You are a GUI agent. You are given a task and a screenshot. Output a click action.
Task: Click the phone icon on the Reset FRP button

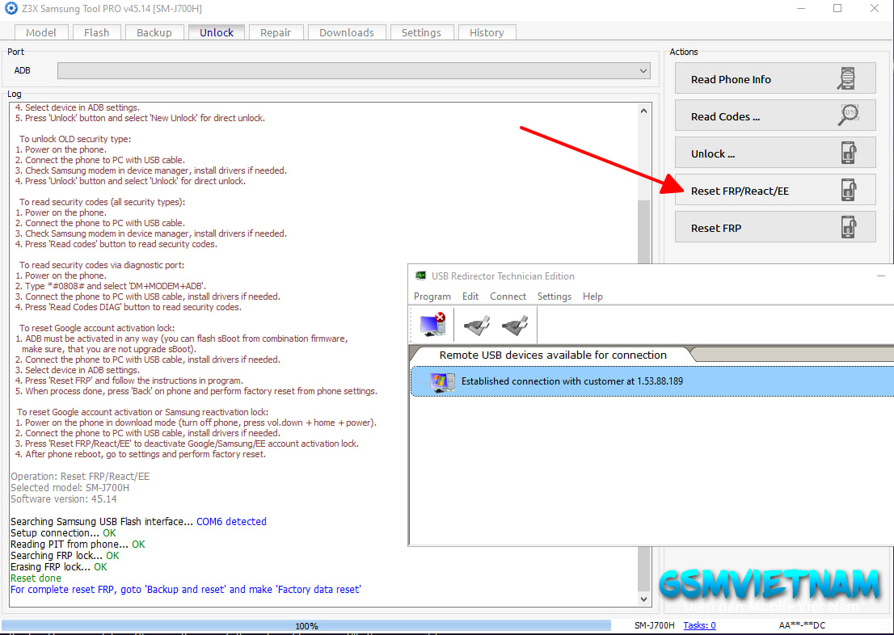pyautogui.click(x=849, y=228)
